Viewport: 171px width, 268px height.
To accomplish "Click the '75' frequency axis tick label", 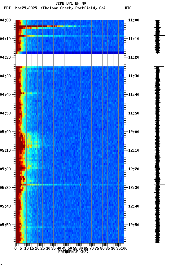I will tap(97, 249).
